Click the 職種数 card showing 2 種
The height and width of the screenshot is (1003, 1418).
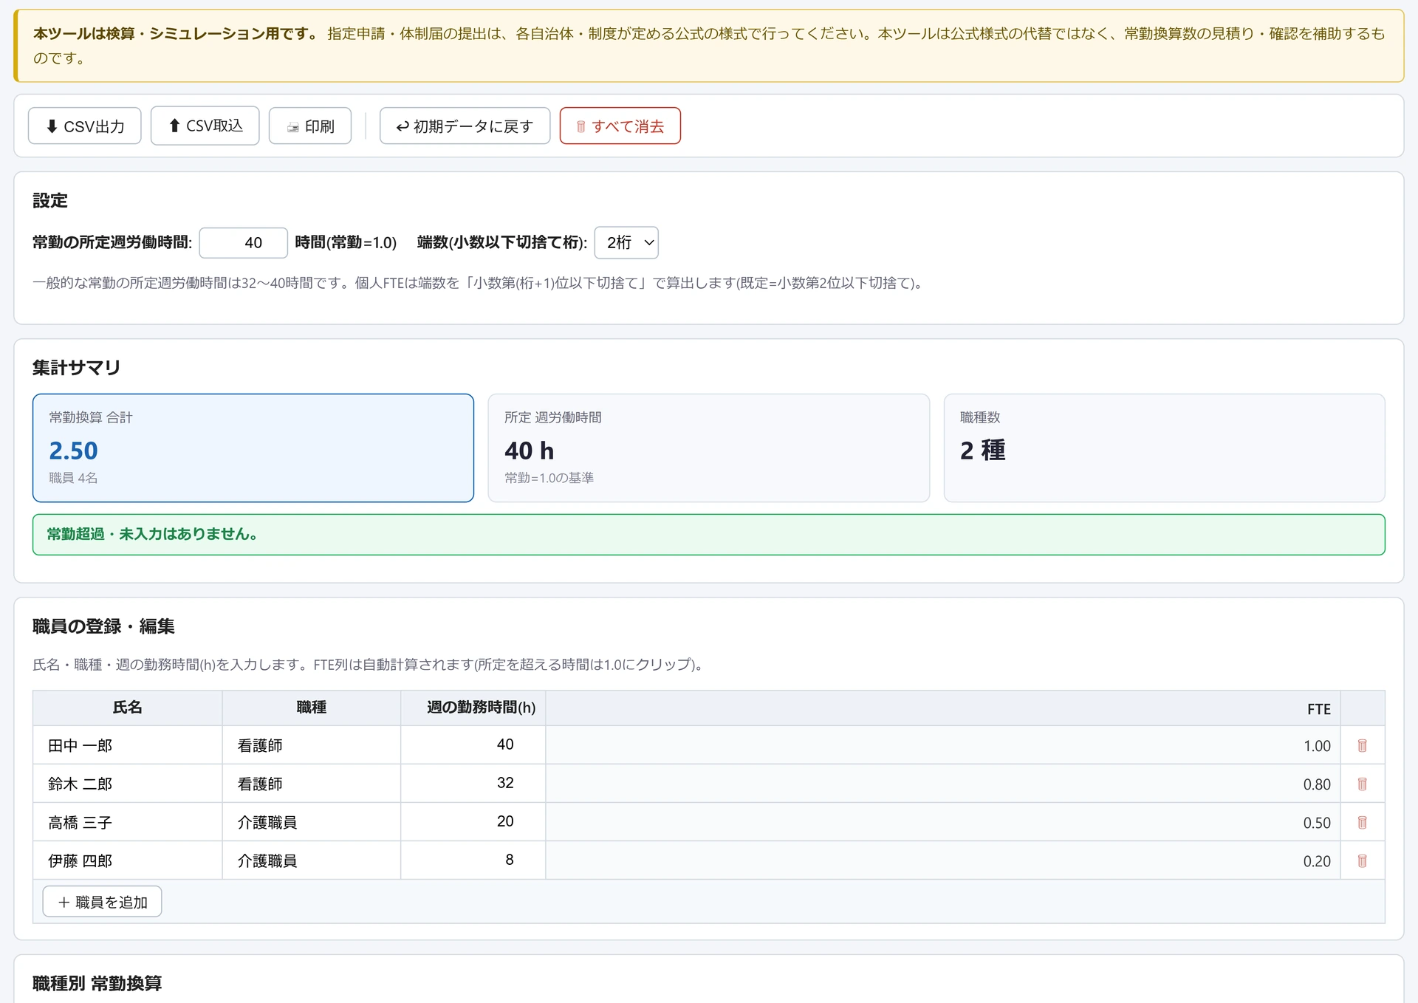pos(1164,448)
